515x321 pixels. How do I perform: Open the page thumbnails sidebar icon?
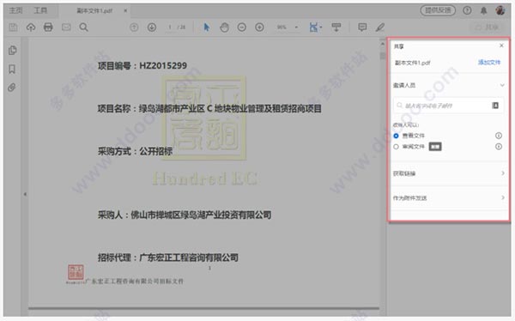tap(13, 51)
